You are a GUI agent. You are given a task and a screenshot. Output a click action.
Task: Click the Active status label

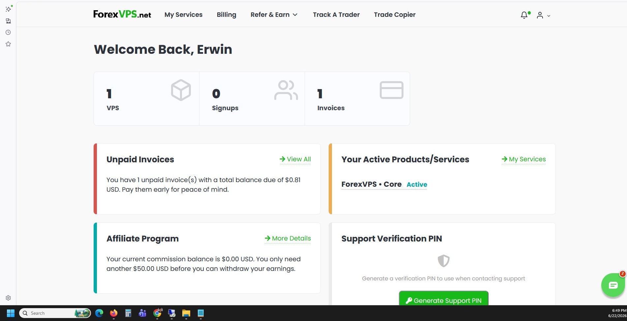pyautogui.click(x=417, y=184)
